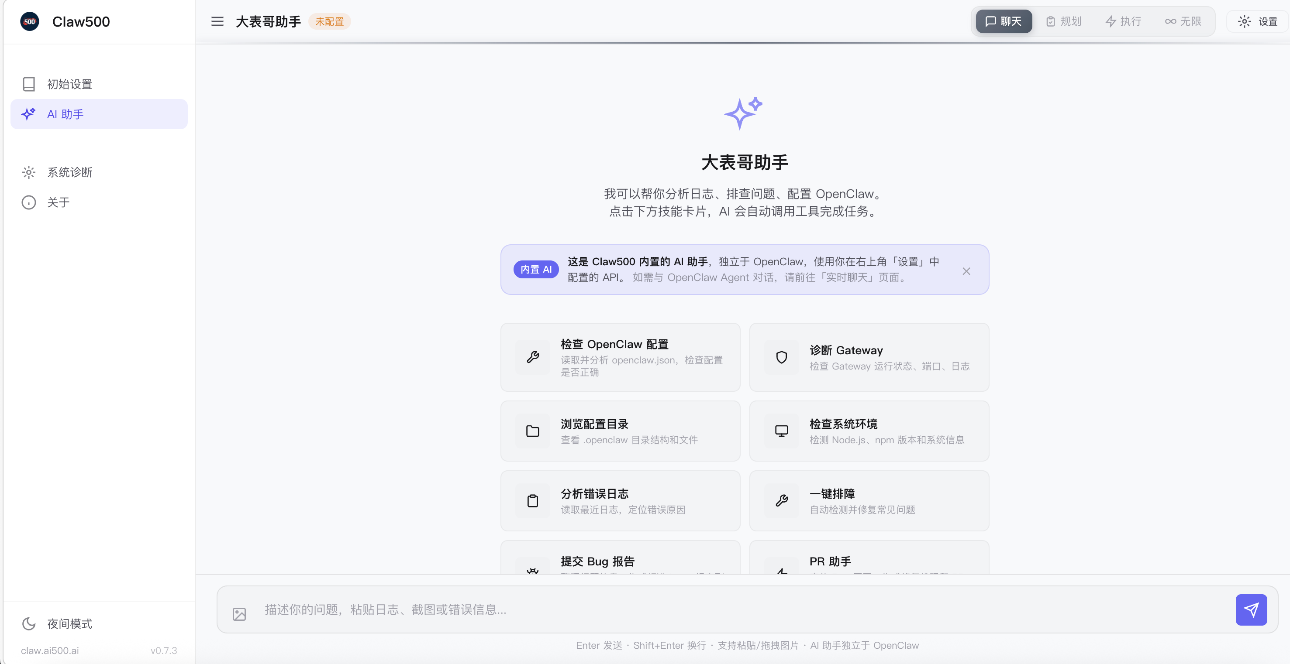Click the shield icon on 诊断 Gateway card
1290x664 pixels.
tap(782, 357)
